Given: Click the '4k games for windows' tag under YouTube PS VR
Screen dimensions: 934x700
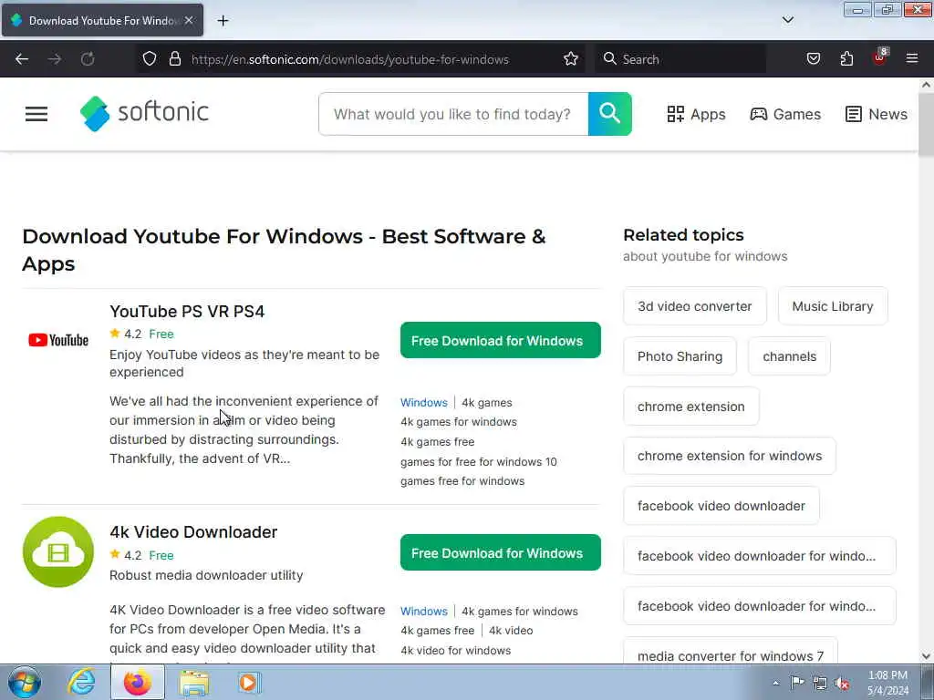Looking at the screenshot, I should pos(459,421).
